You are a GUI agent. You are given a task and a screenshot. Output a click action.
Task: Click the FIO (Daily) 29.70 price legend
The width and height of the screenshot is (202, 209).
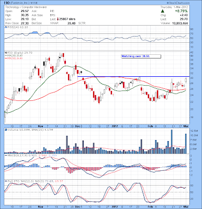(19, 53)
